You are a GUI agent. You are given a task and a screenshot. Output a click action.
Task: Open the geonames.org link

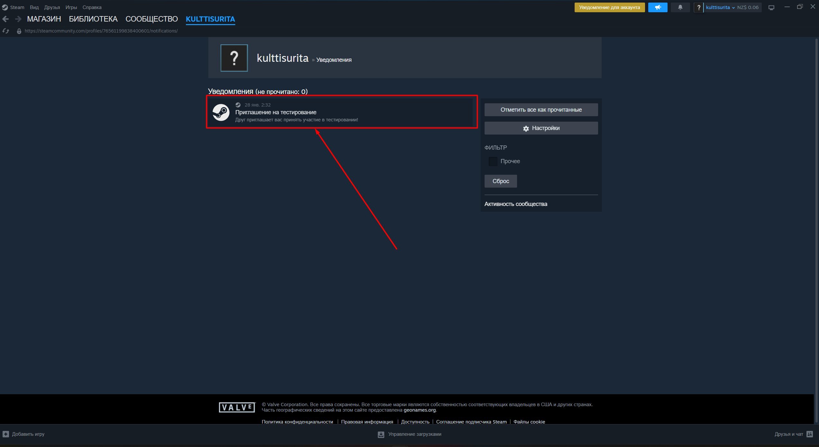coord(420,410)
